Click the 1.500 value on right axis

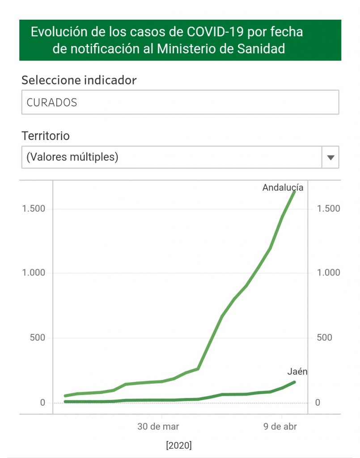[328, 209]
